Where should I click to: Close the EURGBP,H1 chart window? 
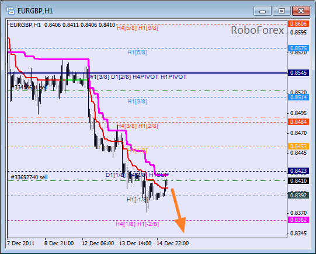(301, 11)
